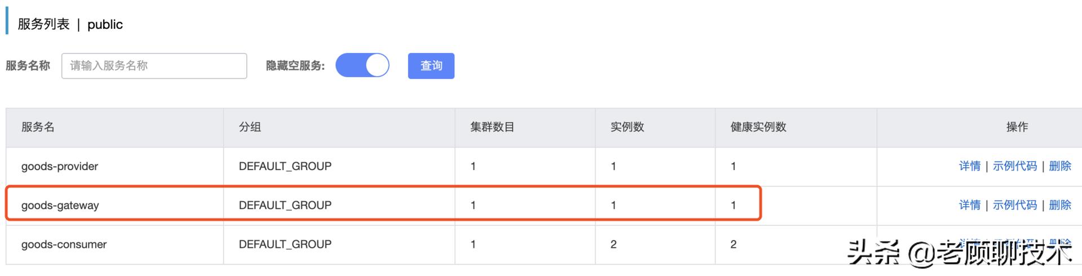Click the 分组 column header

pyautogui.click(x=250, y=127)
